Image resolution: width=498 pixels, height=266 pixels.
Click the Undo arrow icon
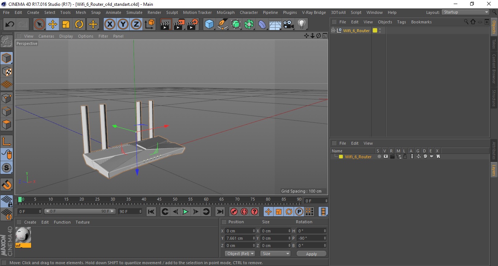(x=10, y=24)
